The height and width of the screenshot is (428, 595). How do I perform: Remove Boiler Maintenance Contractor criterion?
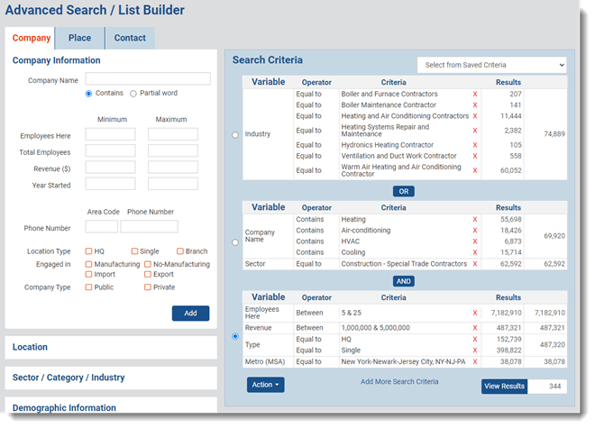(475, 105)
